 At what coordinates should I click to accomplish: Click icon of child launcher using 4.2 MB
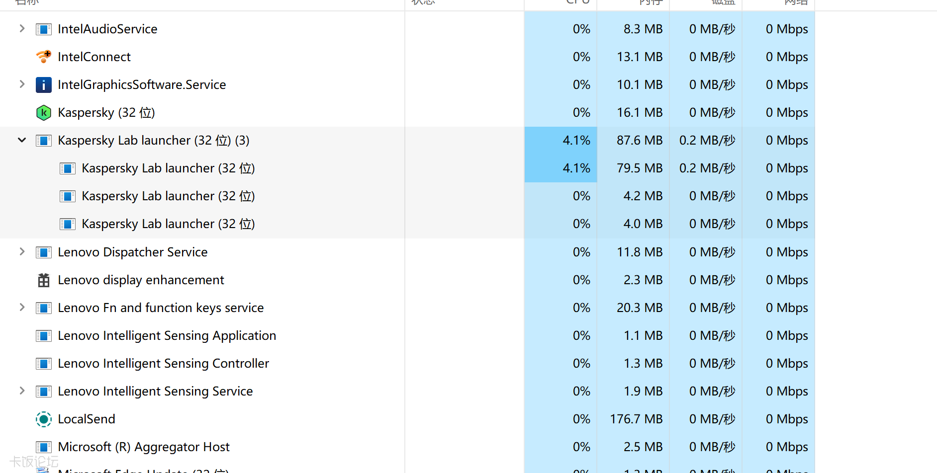pyautogui.click(x=68, y=196)
